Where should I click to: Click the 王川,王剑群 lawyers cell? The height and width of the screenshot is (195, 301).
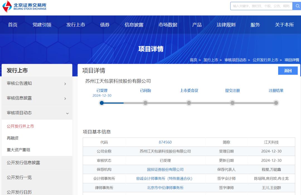click(271, 188)
